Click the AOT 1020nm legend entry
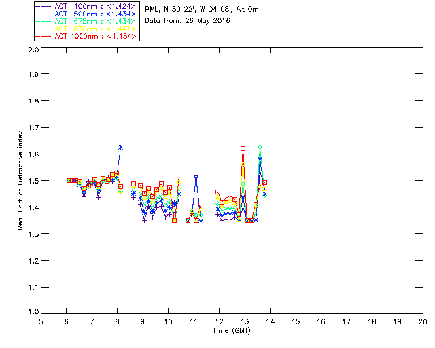The width and height of the screenshot is (435, 348). click(x=86, y=36)
